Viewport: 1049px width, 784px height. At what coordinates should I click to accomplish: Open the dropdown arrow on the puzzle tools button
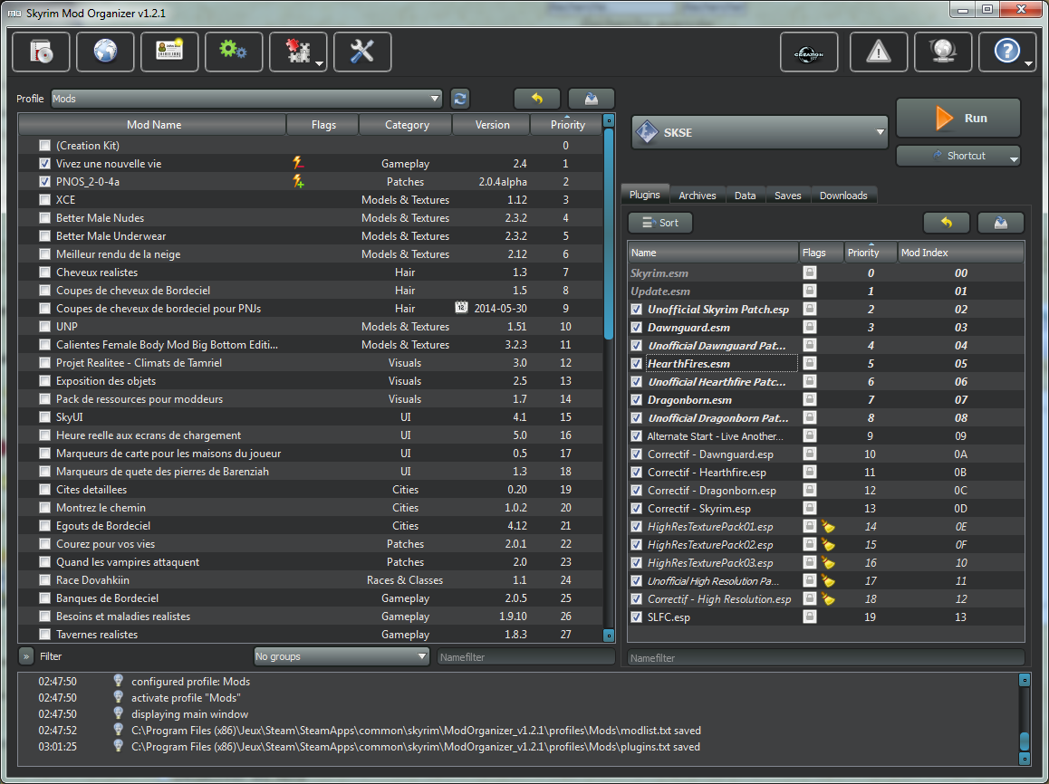click(x=319, y=64)
